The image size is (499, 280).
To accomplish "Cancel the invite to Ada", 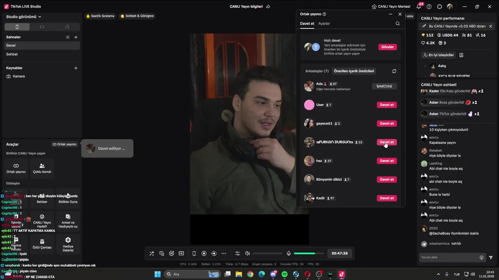I will [384, 86].
